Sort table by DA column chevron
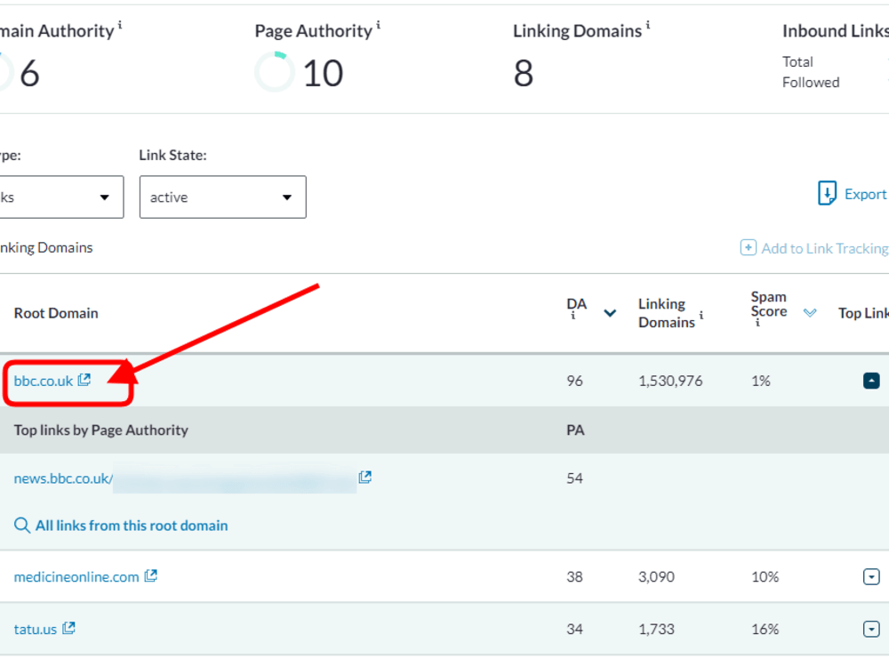 tap(610, 313)
